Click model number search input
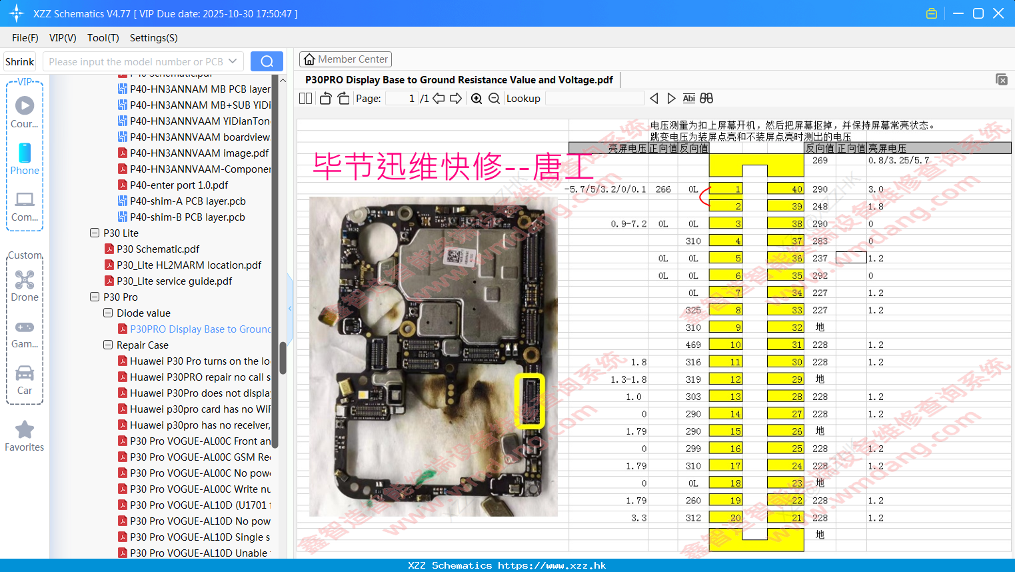The height and width of the screenshot is (572, 1015). tap(135, 61)
